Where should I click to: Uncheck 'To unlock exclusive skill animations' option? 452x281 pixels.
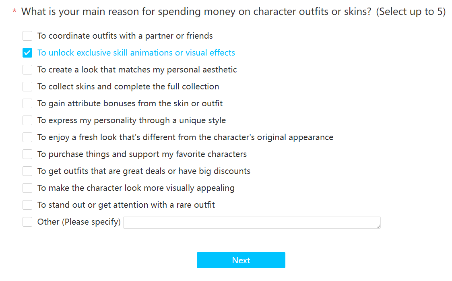click(x=27, y=53)
